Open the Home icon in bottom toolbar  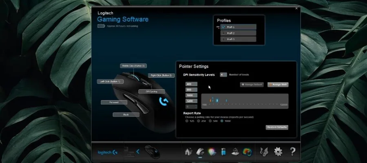tap(188, 152)
